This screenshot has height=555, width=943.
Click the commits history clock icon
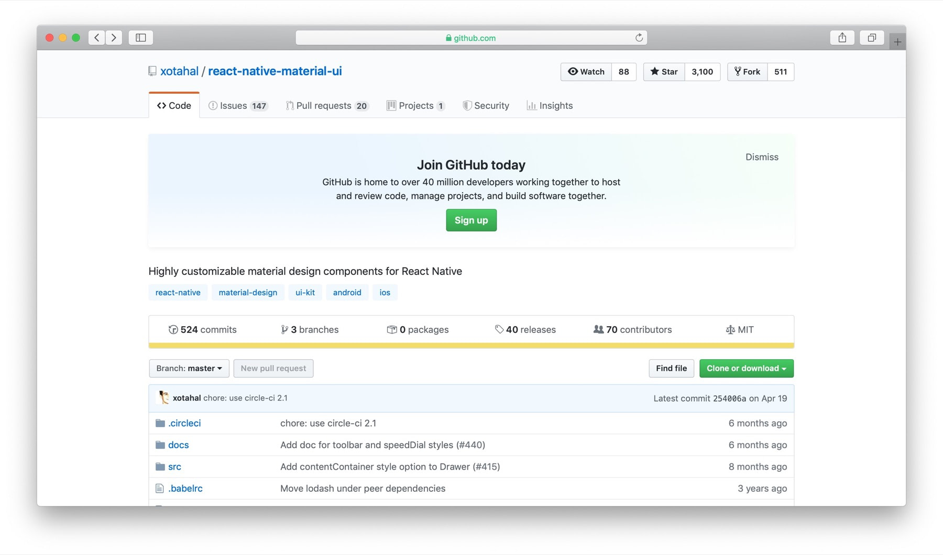(x=173, y=329)
